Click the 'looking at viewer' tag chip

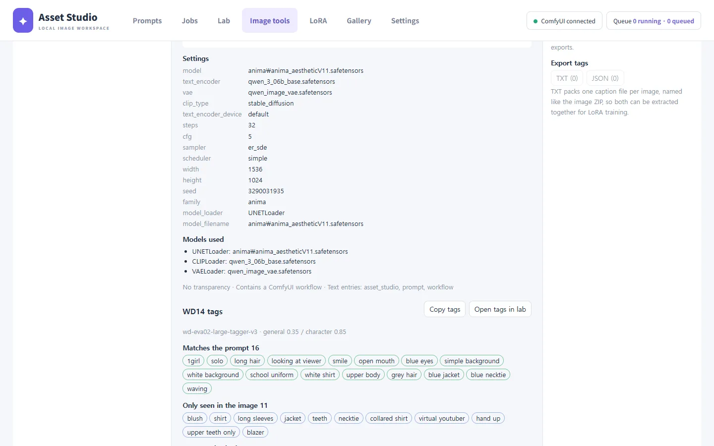tap(296, 361)
